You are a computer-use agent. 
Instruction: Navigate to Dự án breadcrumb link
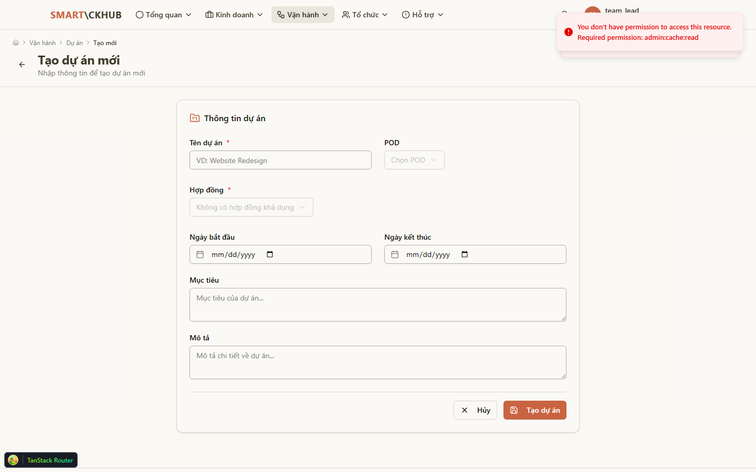click(75, 43)
